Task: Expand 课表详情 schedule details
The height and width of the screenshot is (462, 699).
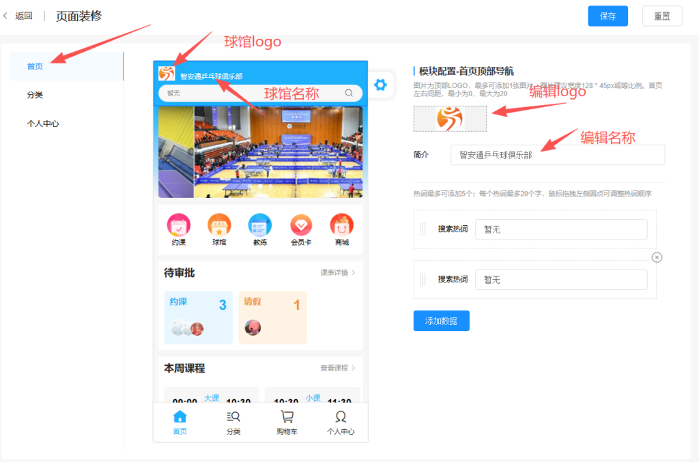Action: pos(338,273)
